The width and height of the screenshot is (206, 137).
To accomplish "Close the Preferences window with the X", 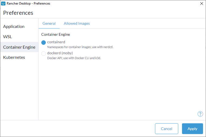I will coord(202,3).
